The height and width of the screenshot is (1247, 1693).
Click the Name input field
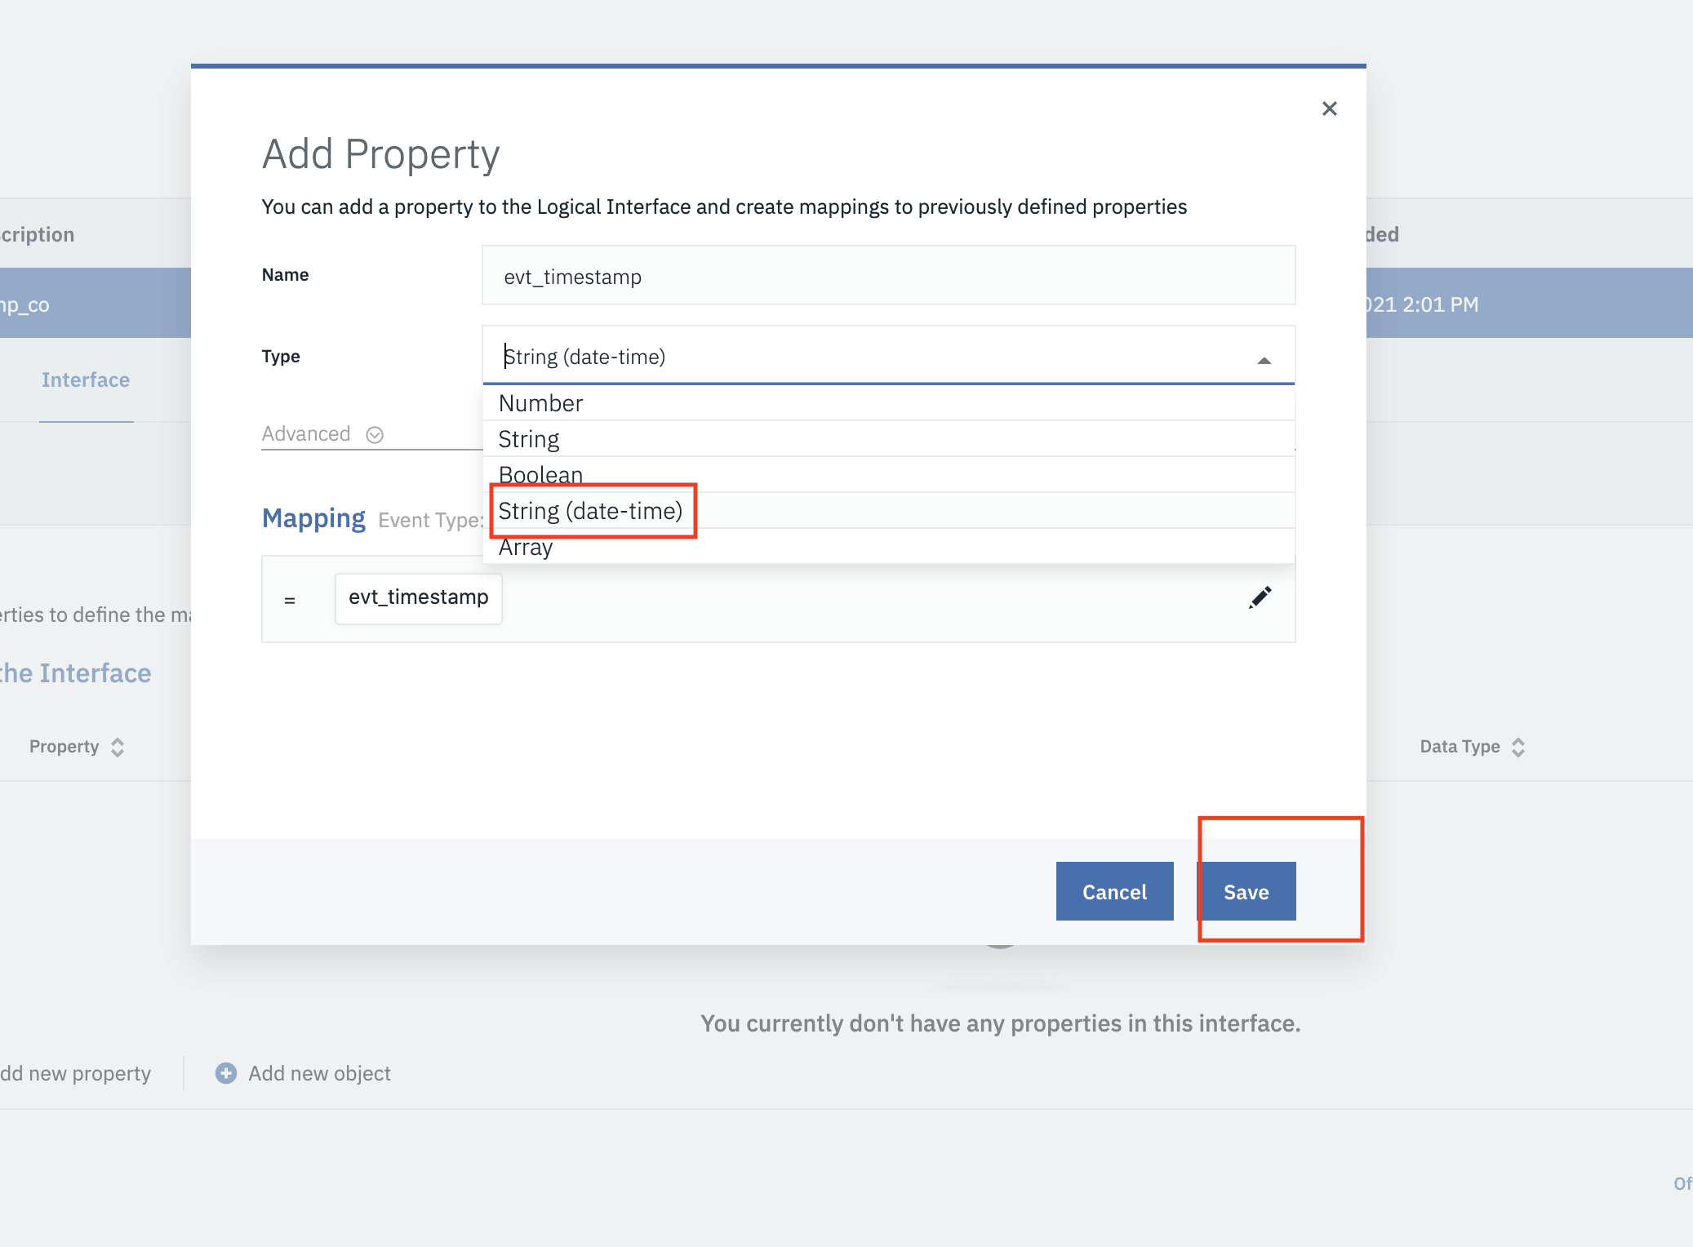888,276
